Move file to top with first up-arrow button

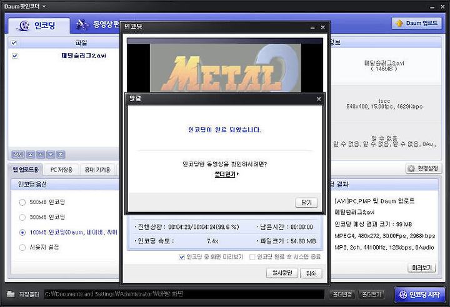coord(31,155)
